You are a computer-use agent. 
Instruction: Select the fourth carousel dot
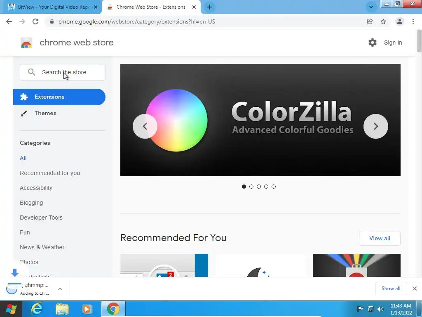[x=266, y=187]
